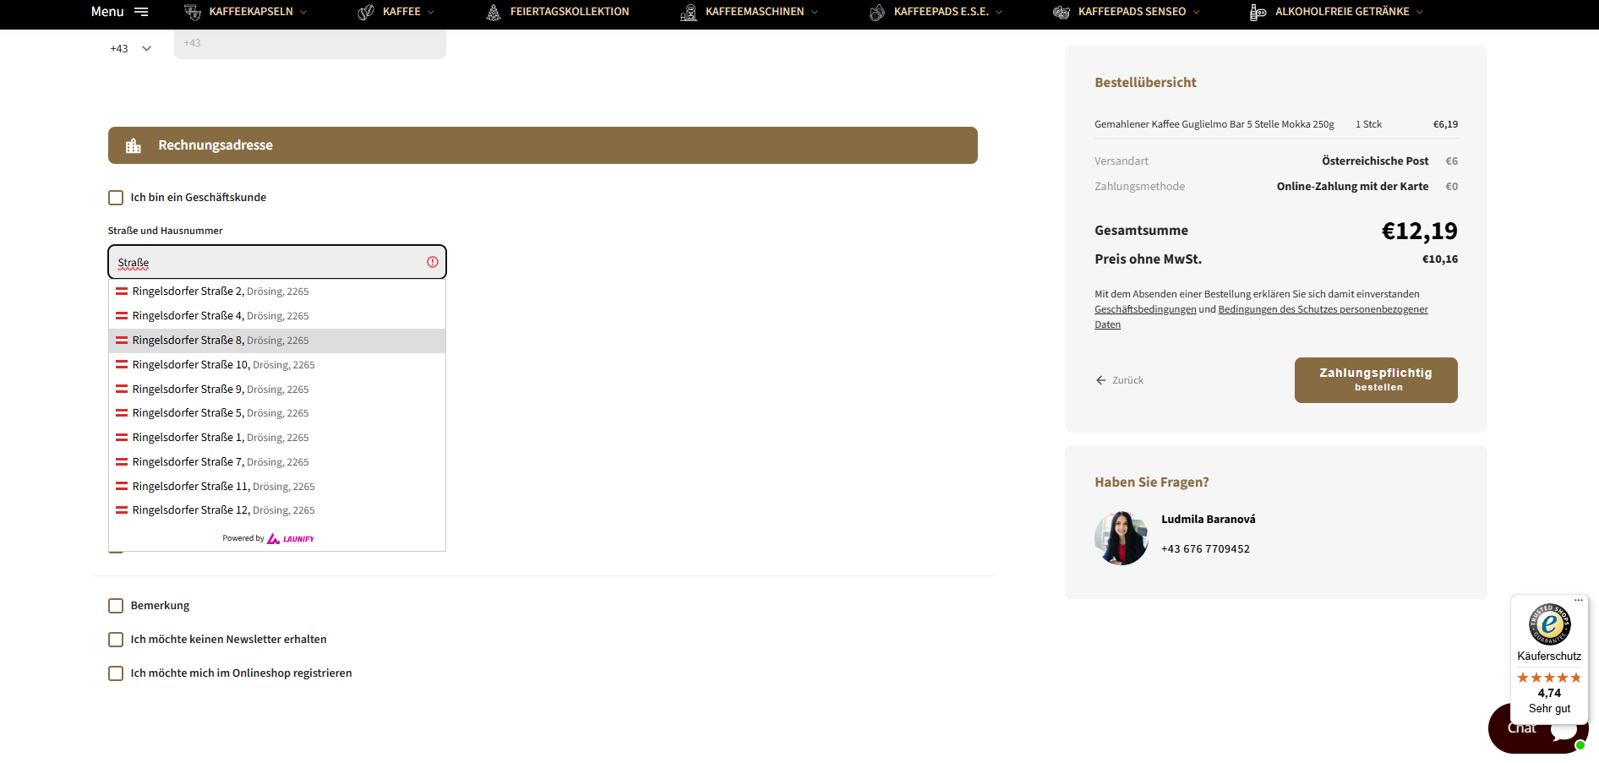Expand the Kaffee menu chevron
This screenshot has width=1599, height=763.
point(431,12)
